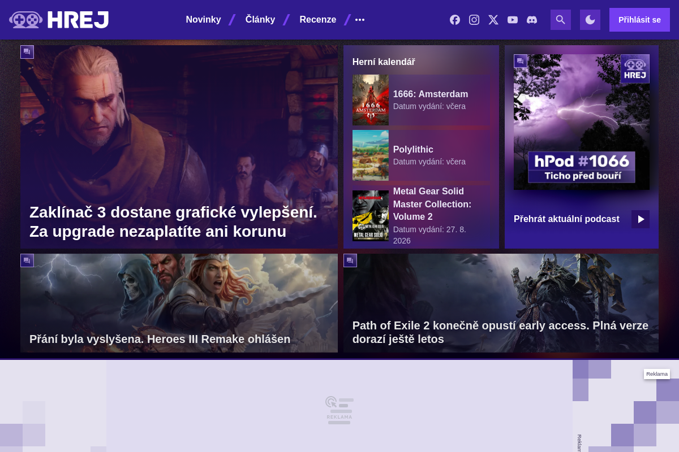Open the Discord social icon
Viewport: 679px width, 452px height.
coord(532,20)
